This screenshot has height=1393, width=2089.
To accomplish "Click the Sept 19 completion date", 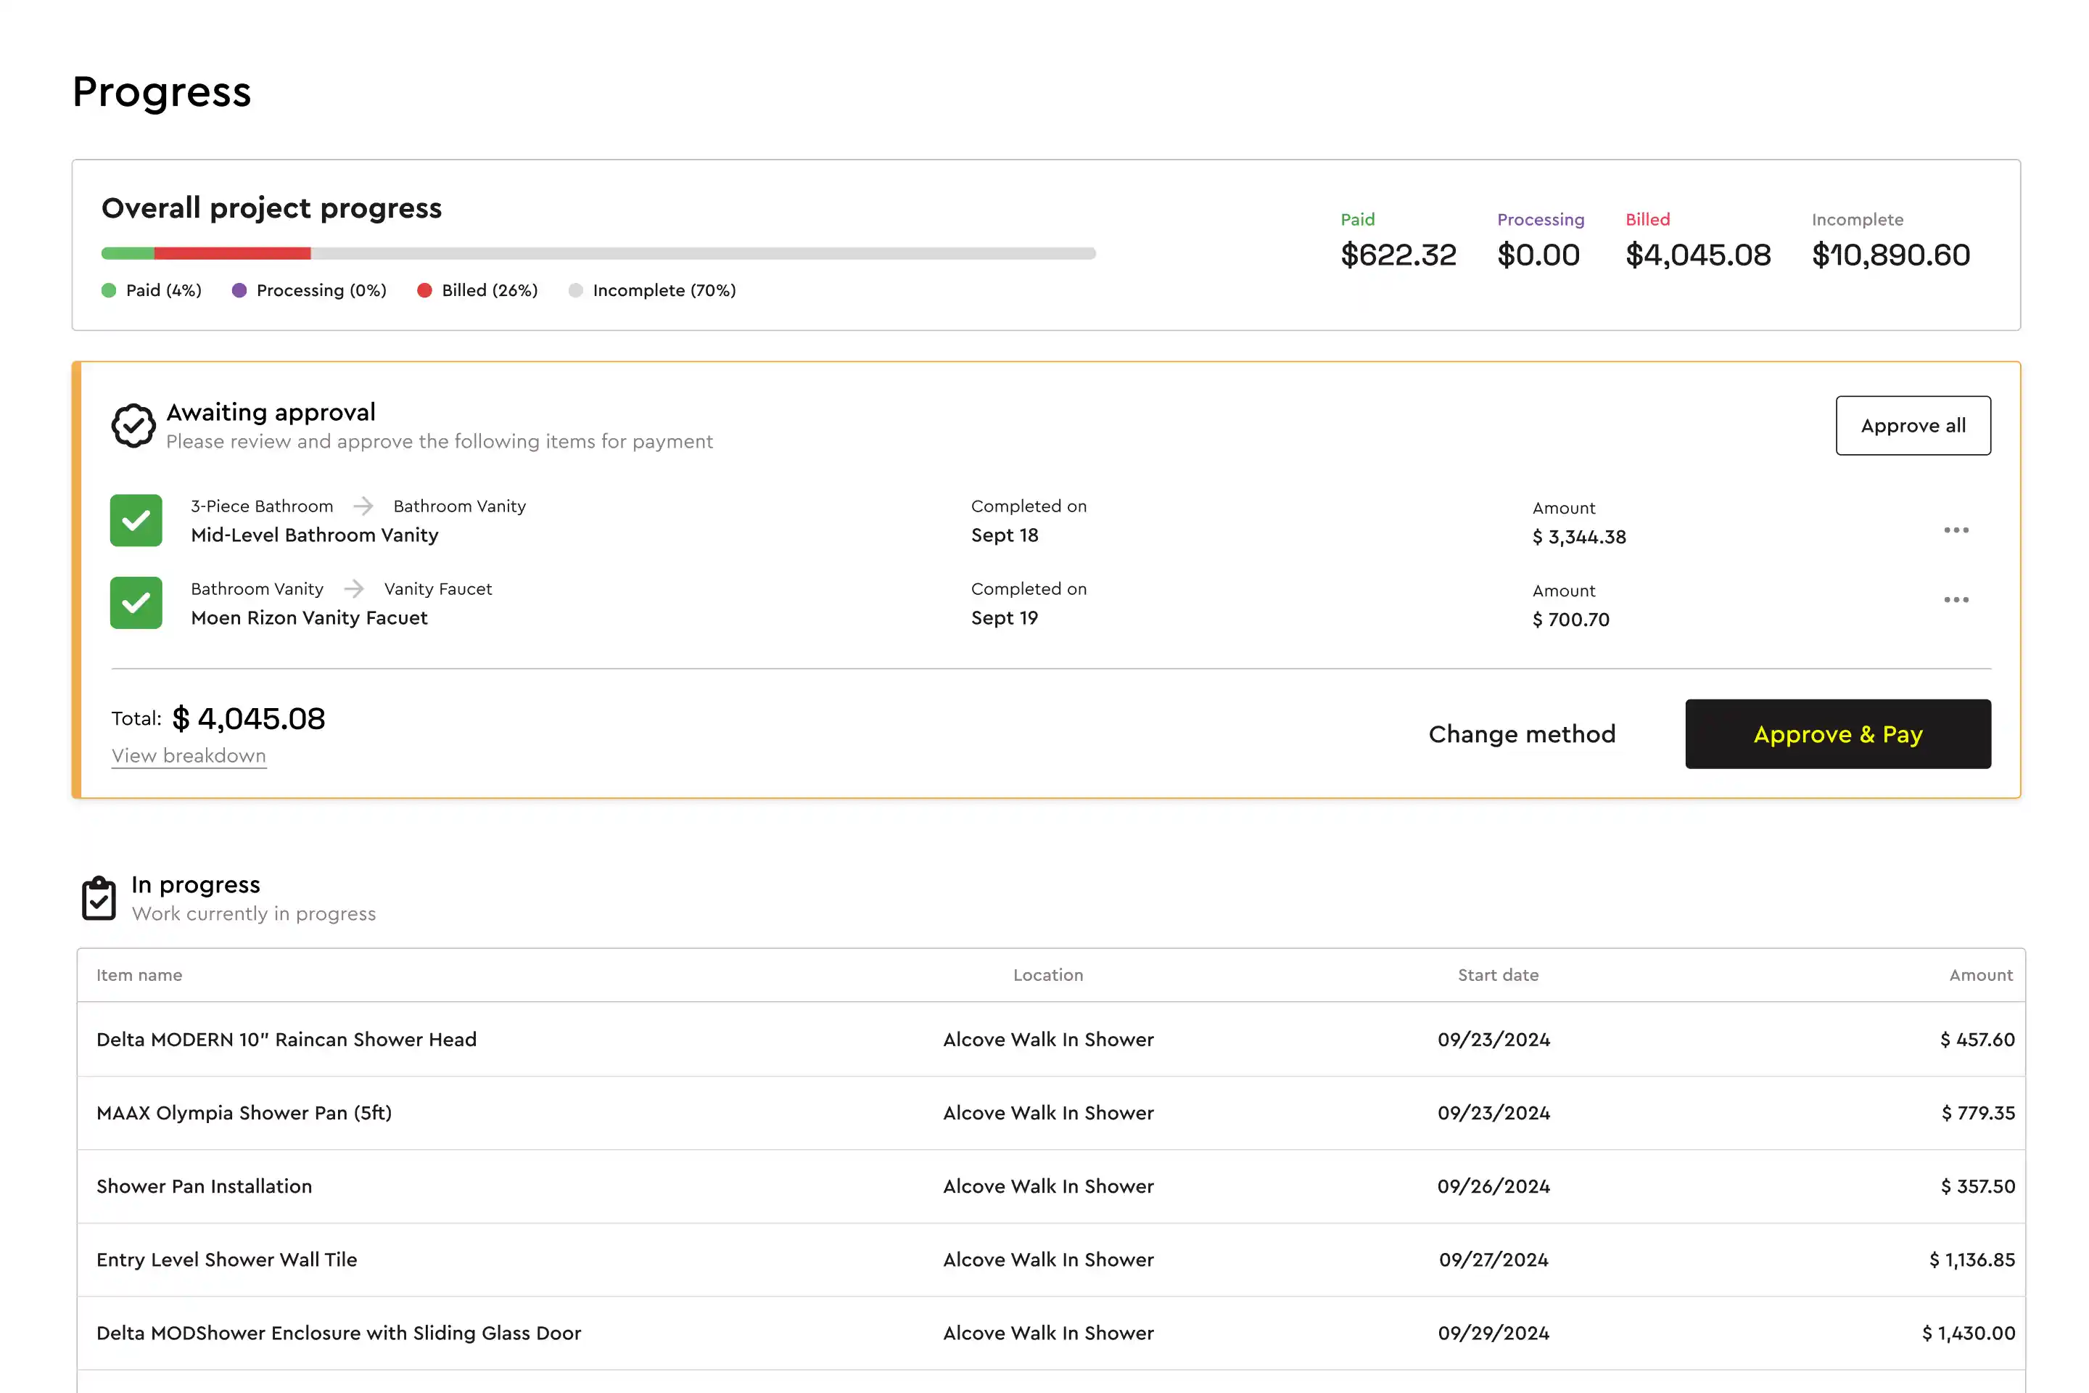I will (1005, 618).
